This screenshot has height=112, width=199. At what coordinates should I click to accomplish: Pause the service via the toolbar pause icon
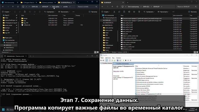coord(128,60)
